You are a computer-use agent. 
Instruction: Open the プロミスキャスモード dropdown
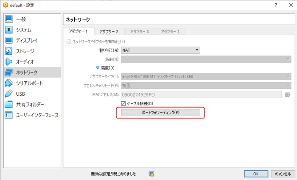pos(206,86)
